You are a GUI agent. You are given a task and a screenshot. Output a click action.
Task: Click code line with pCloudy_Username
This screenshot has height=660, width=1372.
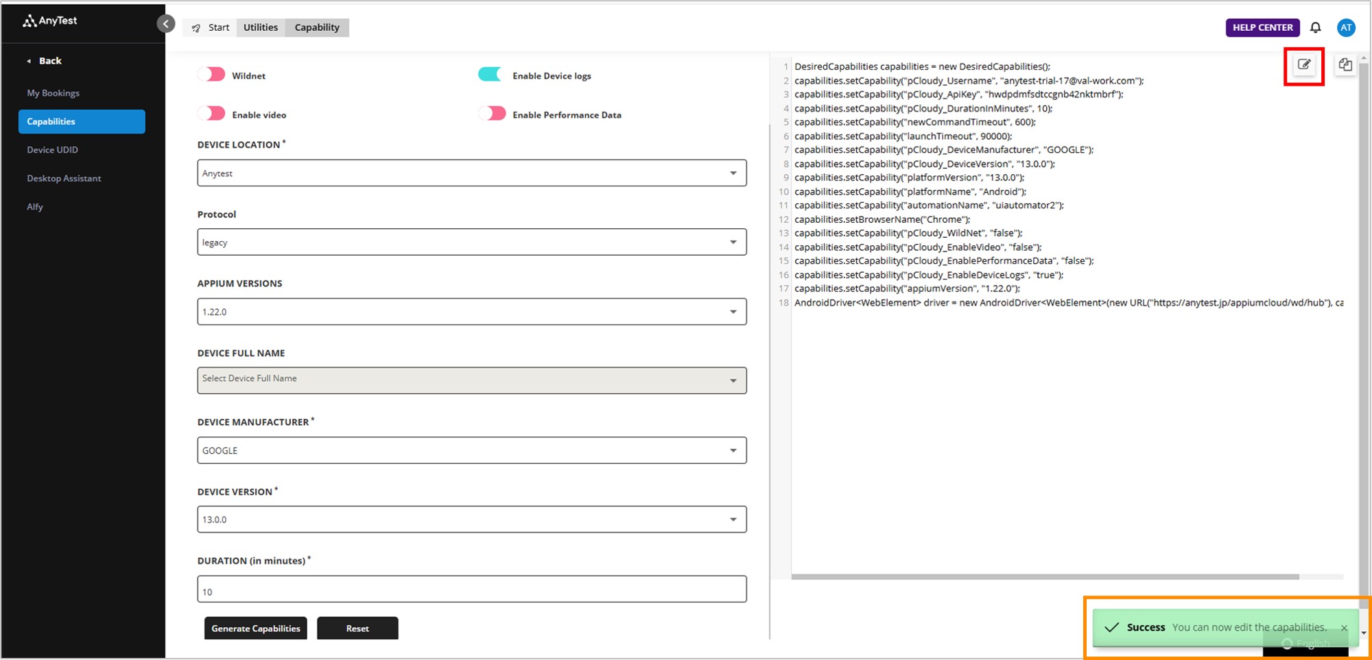(x=969, y=81)
